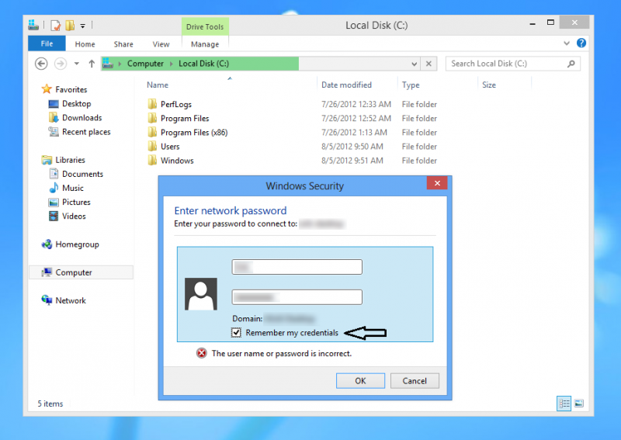Close the Windows Security dialog
This screenshot has width=621, height=440.
tap(437, 183)
